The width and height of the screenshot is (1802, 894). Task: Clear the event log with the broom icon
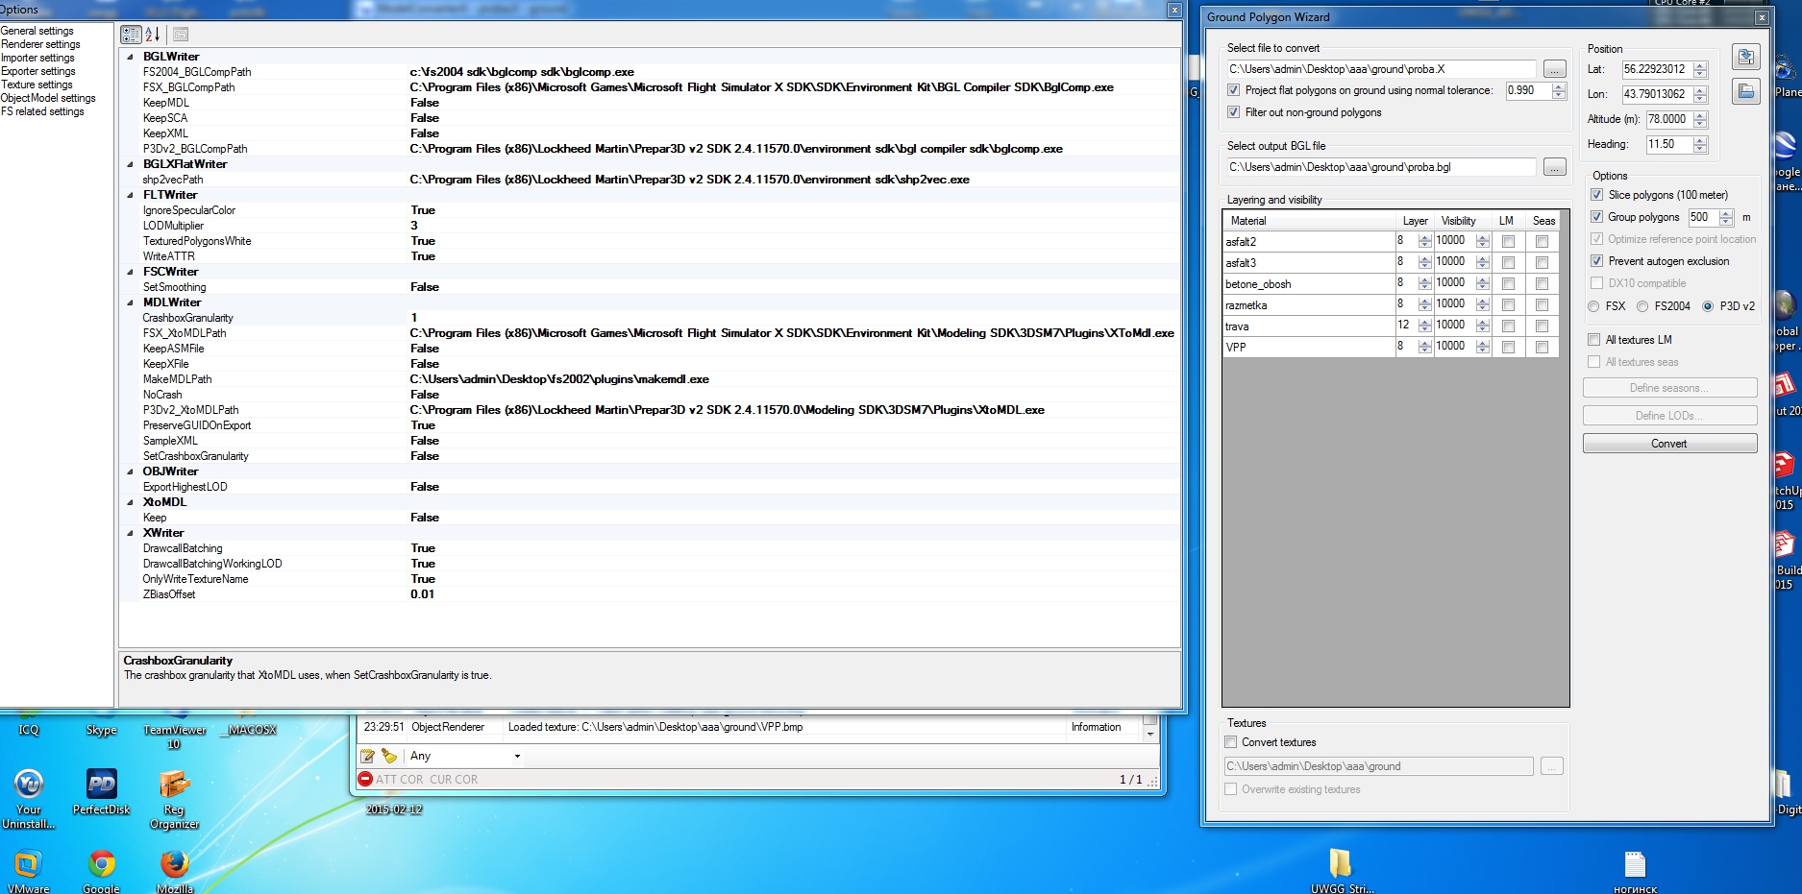click(x=388, y=756)
